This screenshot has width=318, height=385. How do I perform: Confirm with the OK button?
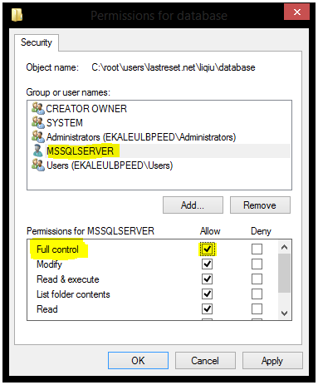click(x=138, y=361)
